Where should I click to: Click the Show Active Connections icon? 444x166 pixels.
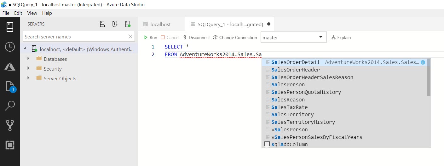click(x=128, y=24)
